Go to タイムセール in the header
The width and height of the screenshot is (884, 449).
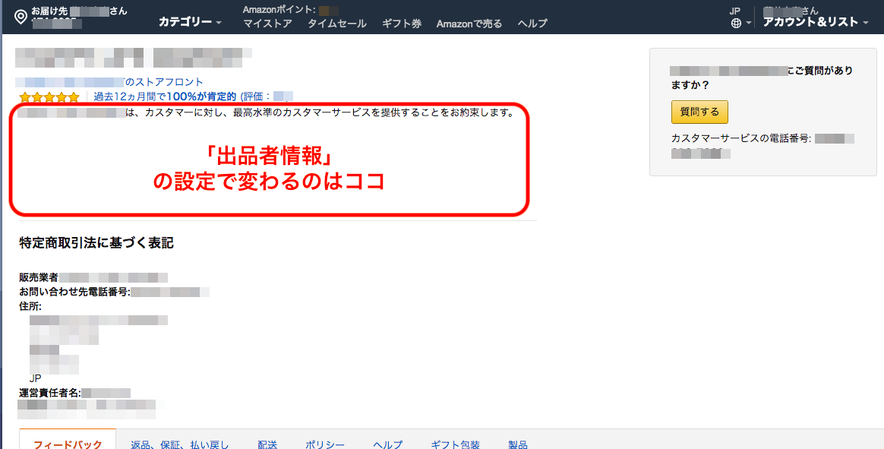click(336, 24)
